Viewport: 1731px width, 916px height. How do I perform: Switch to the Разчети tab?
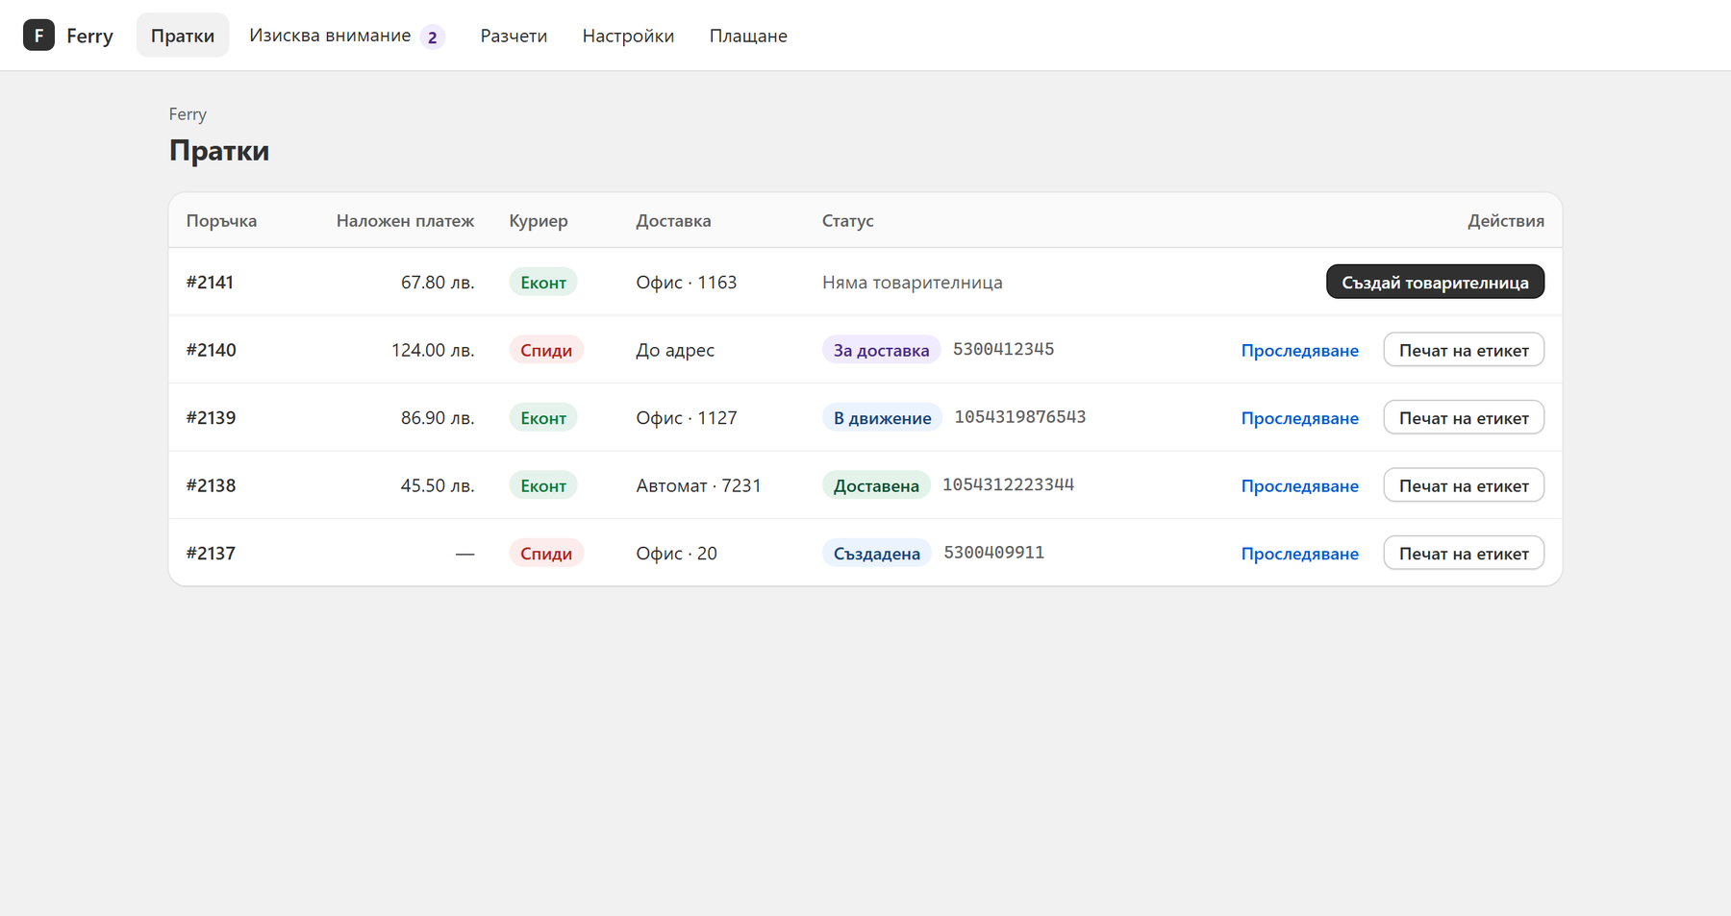(514, 36)
